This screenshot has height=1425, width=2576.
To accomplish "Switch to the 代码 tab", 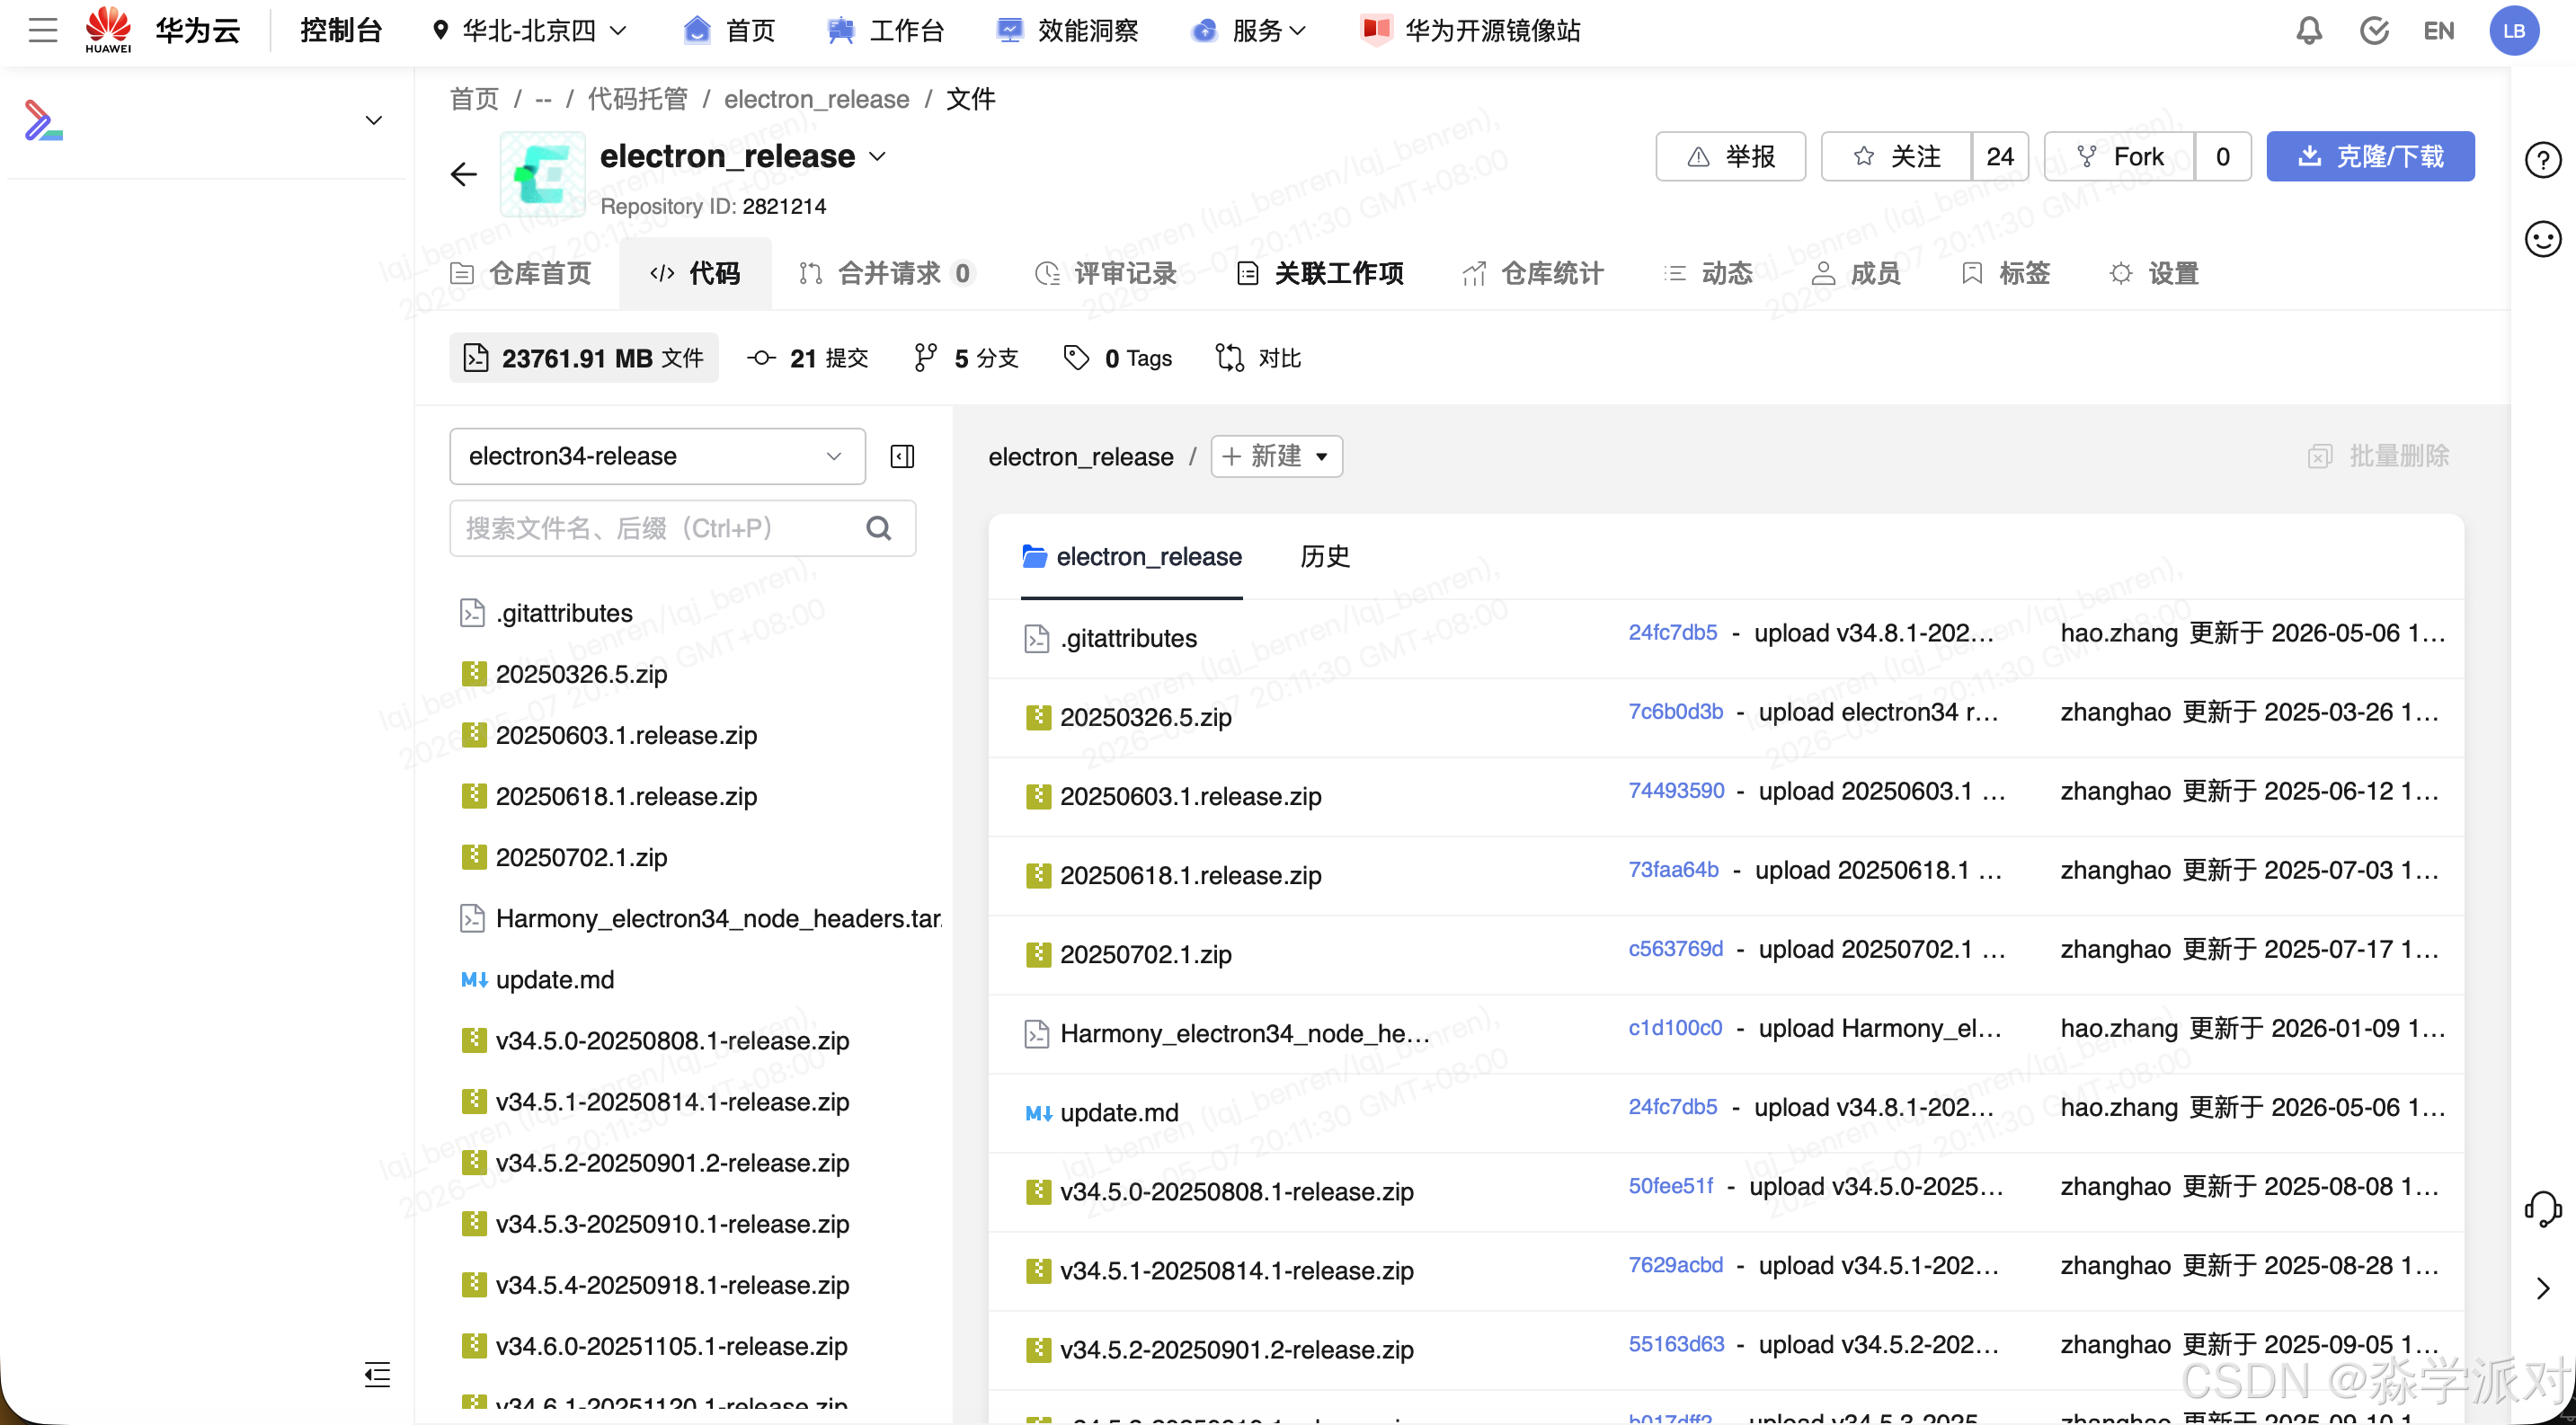I will pos(695,273).
